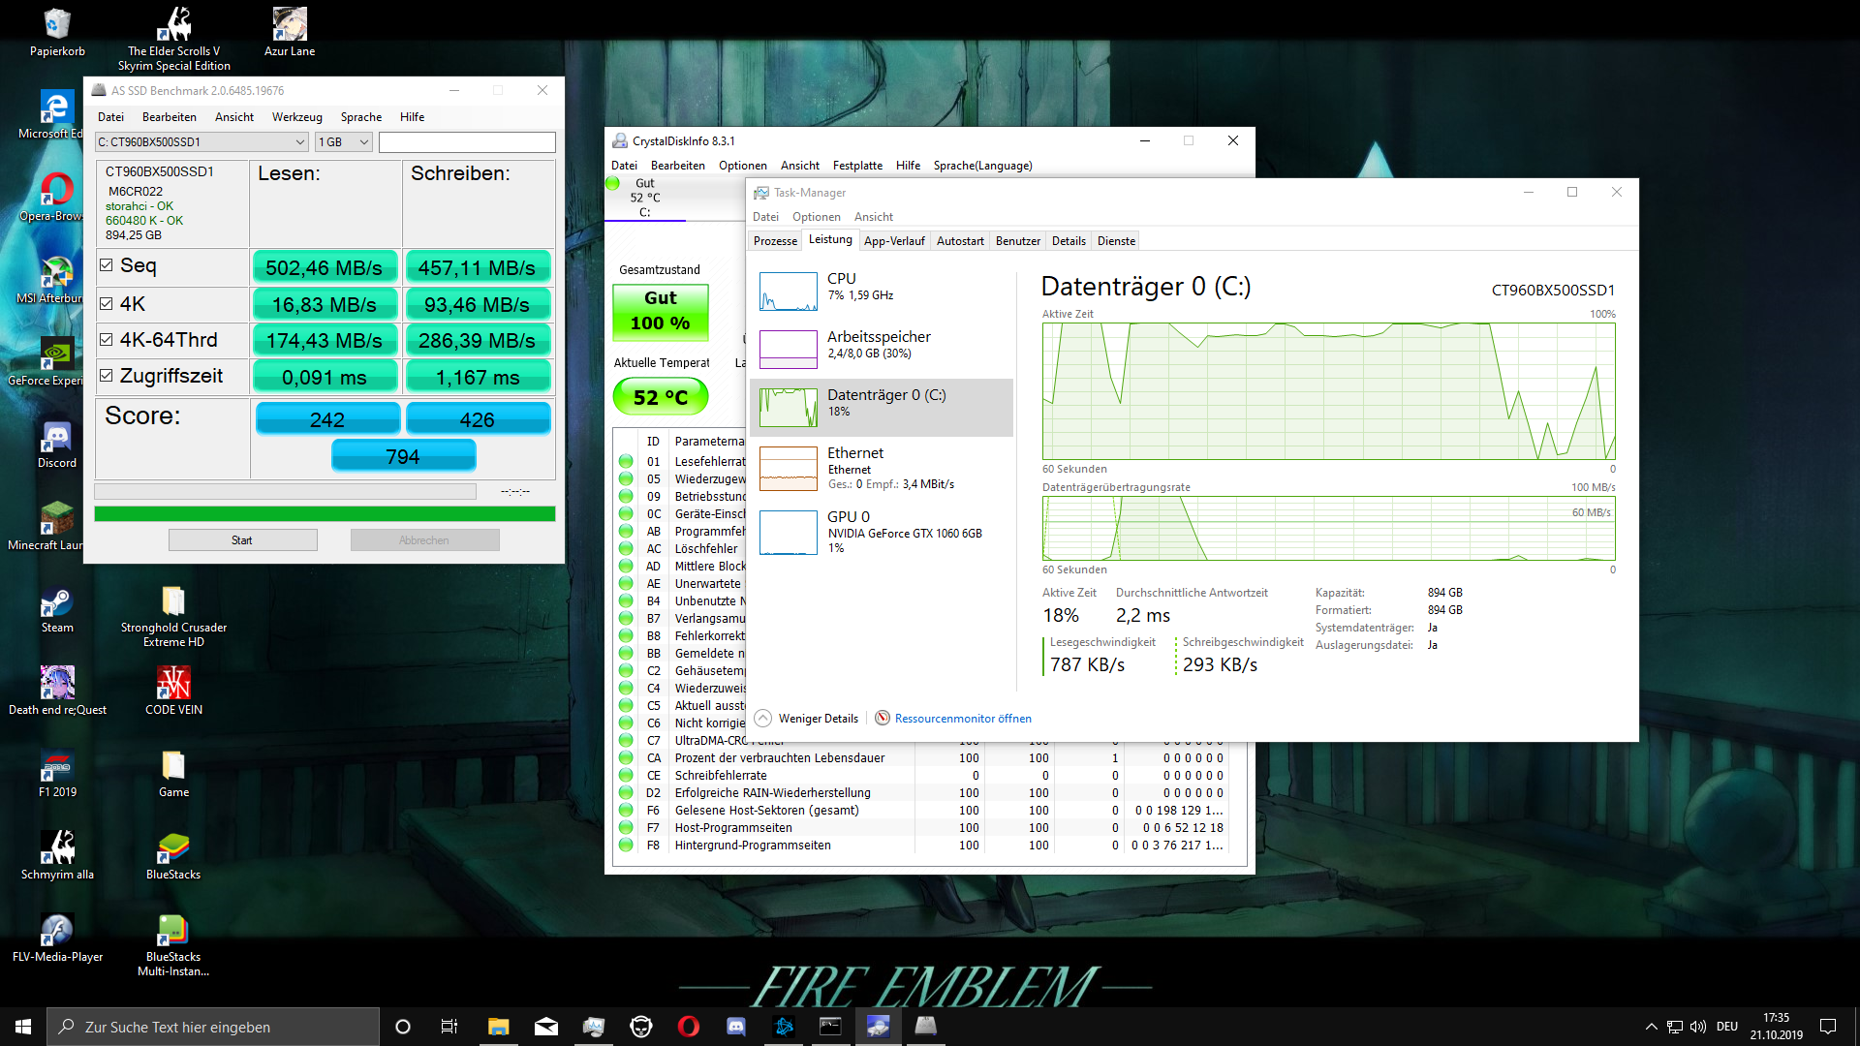This screenshot has height=1046, width=1860.
Task: Uncheck the Seq benchmark checkbox
Action: [x=107, y=264]
